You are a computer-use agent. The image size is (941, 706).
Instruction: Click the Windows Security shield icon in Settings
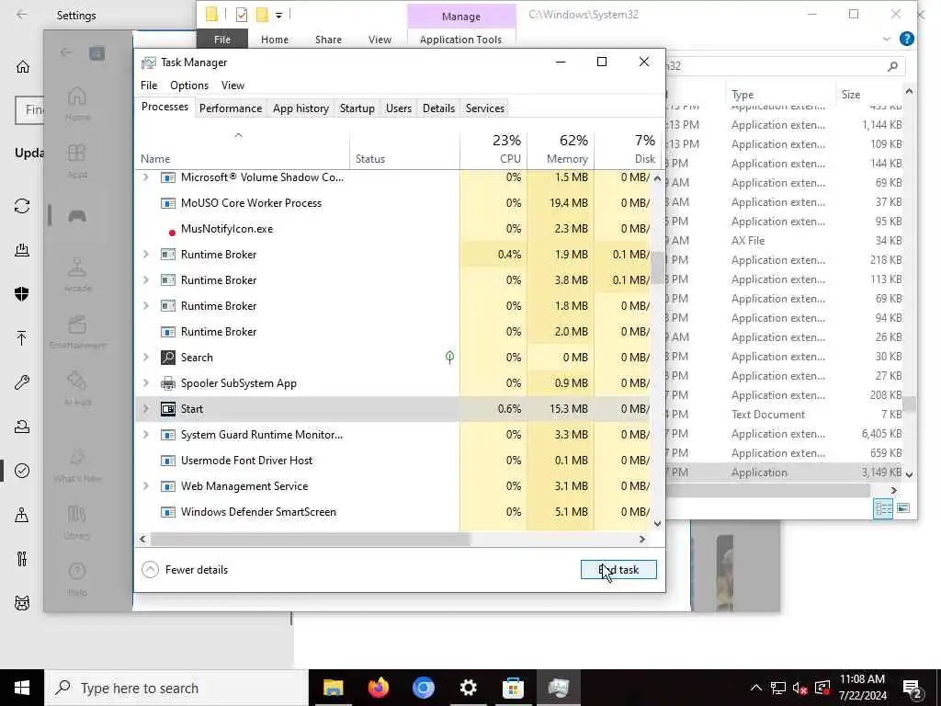click(22, 293)
